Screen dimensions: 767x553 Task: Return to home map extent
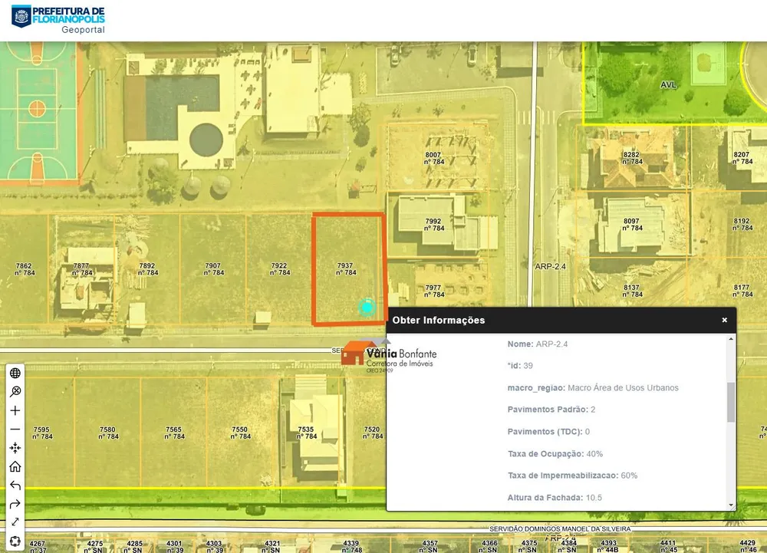pos(15,466)
